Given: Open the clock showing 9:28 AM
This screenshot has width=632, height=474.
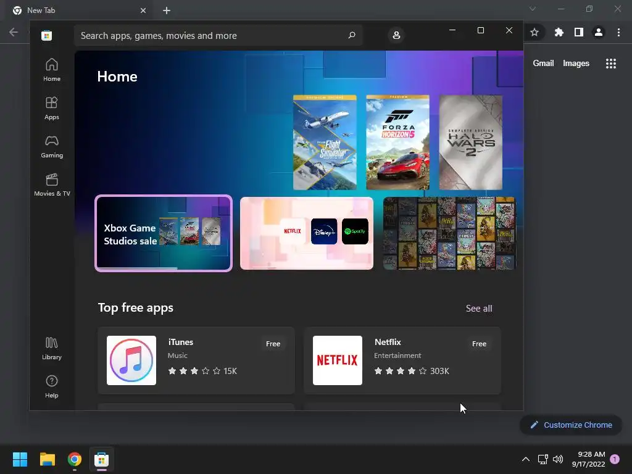Looking at the screenshot, I should point(588,459).
